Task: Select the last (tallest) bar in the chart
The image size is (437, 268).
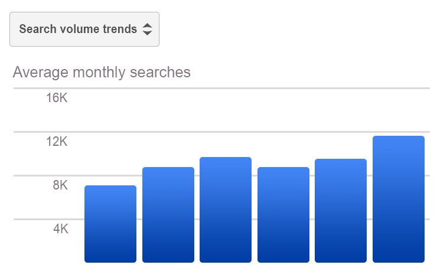Action: 399,200
